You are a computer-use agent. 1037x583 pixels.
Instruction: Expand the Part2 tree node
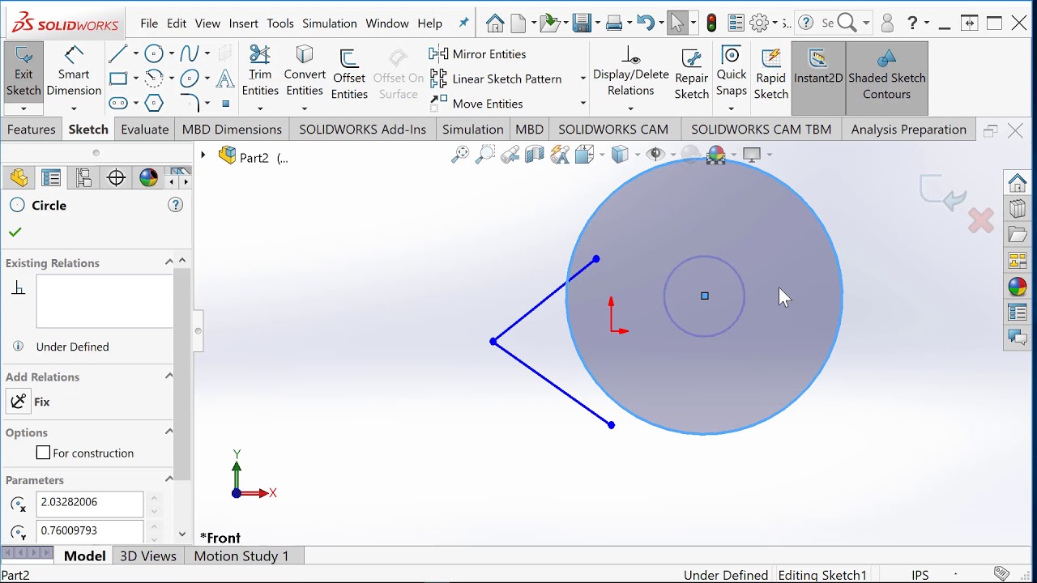pos(203,155)
